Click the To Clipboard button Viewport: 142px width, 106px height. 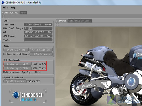tap(41, 50)
